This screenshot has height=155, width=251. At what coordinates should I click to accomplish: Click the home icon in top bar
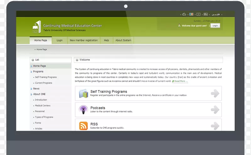coord(184,14)
